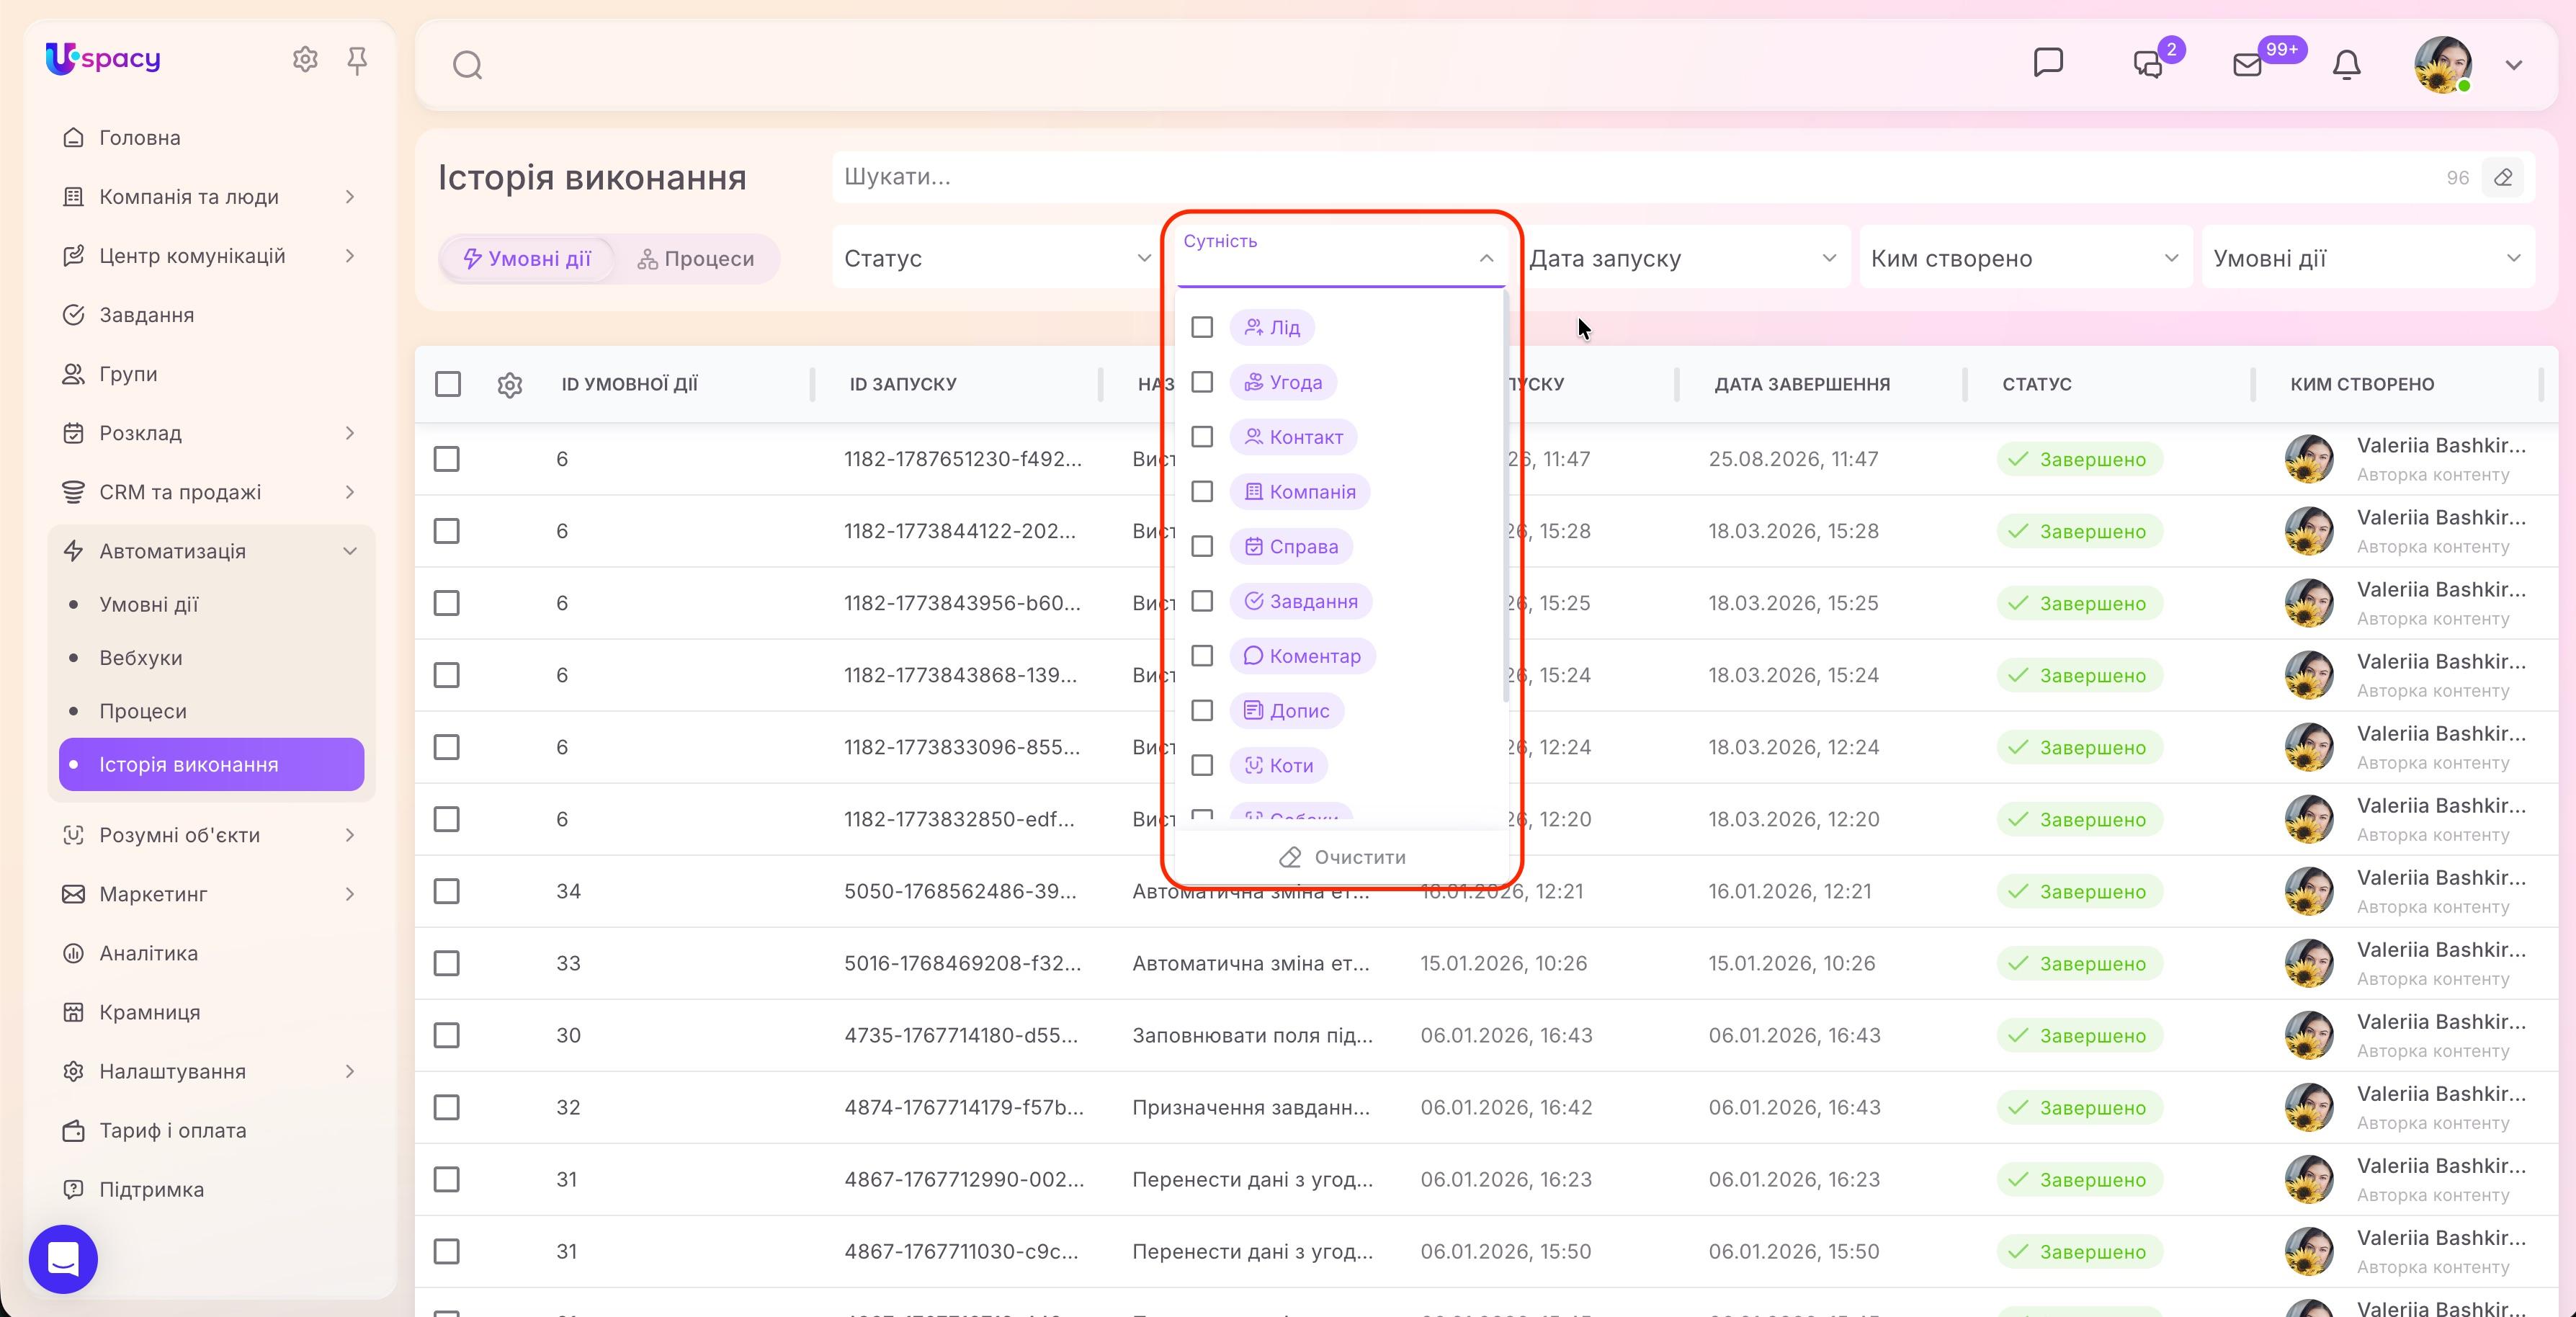Open Підтримка in sidebar
The image size is (2576, 1317).
point(152,1189)
